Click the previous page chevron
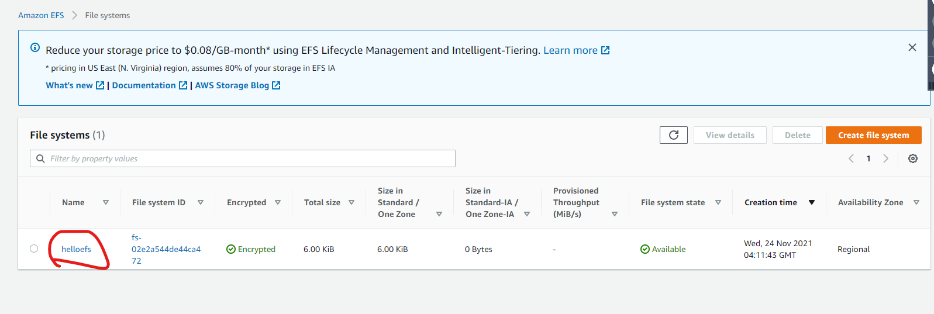Viewport: 934px width, 314px height. tap(852, 158)
